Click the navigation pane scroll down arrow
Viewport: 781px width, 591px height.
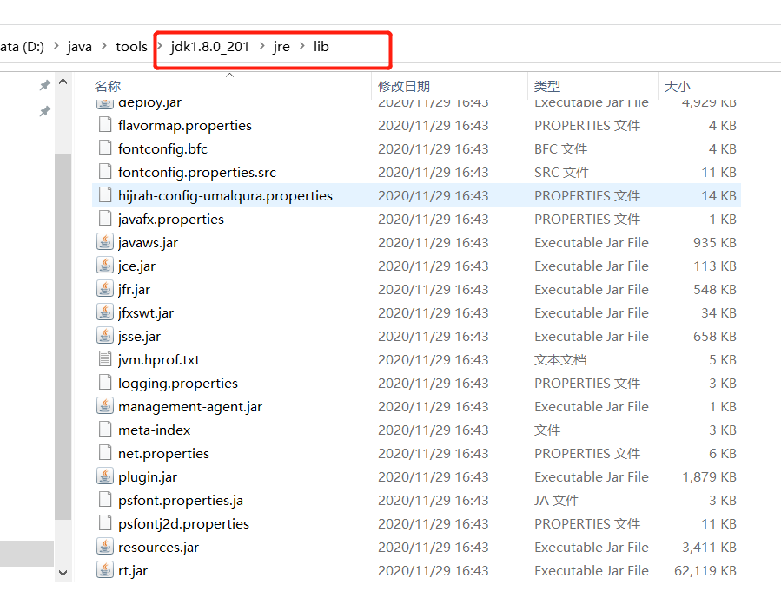tap(63, 573)
